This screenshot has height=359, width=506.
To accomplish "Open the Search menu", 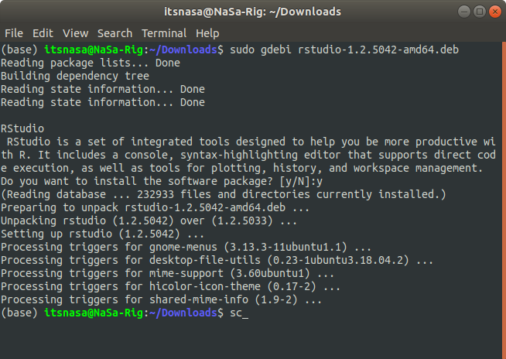I will [115, 33].
